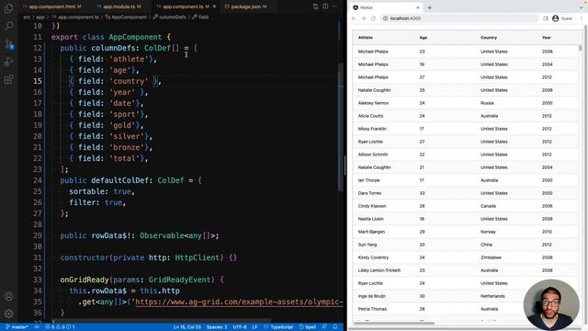The height and width of the screenshot is (331, 588).
Task: Open the Search view in activity bar
Action: pyautogui.click(x=8, y=26)
